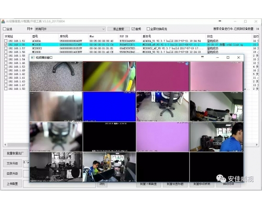Select MAC address 00:05:00:00:80:43
Viewport: 262px width, 210px height.
coord(102,41)
